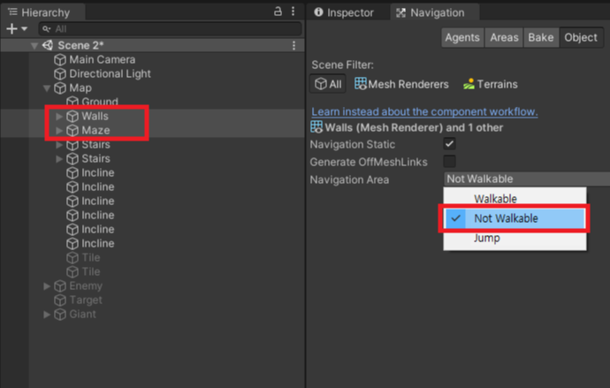
Task: Select the Walls label in Hierarchy
Action: pos(95,117)
